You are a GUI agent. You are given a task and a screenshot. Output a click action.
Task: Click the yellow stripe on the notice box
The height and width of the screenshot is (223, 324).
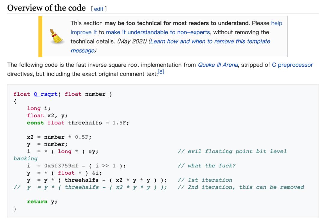40,37
